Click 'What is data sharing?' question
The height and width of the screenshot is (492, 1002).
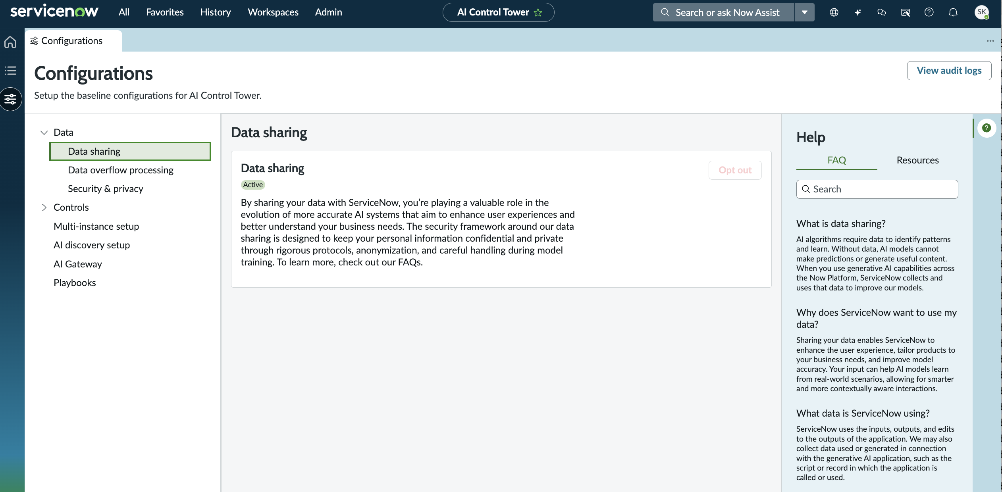coord(841,224)
